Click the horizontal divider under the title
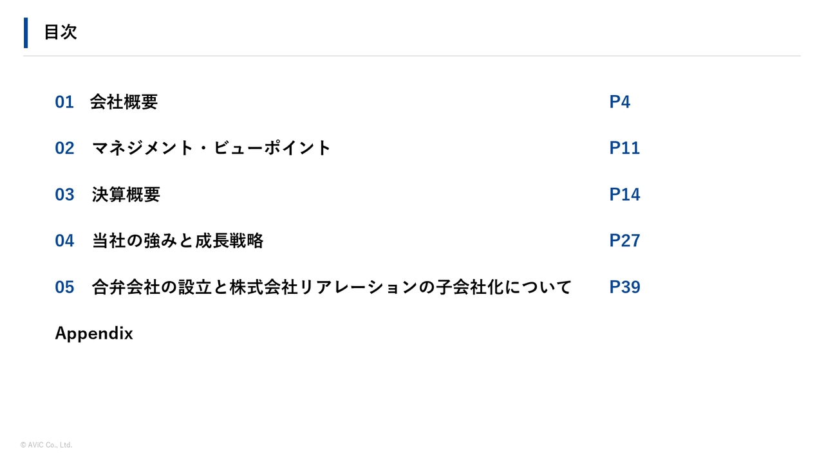Viewport: 824px width, 463px height. [x=412, y=56]
